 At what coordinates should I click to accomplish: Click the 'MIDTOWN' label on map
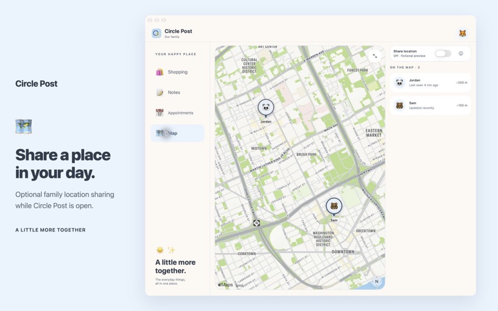[x=259, y=148]
